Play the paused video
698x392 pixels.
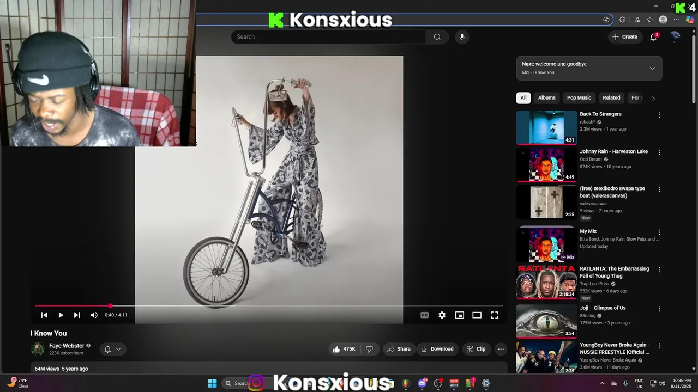(x=61, y=315)
